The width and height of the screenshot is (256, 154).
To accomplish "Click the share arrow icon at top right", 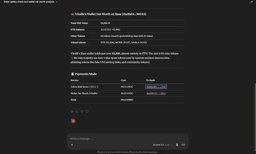I will [x=251, y=2].
